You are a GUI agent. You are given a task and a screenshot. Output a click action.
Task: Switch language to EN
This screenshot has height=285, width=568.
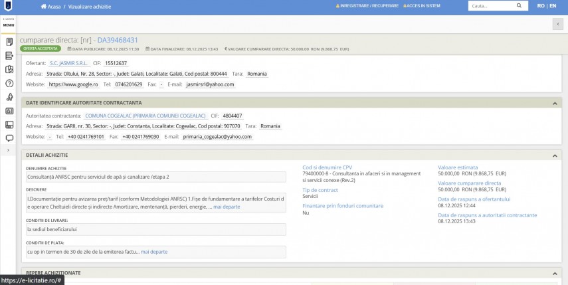click(553, 6)
